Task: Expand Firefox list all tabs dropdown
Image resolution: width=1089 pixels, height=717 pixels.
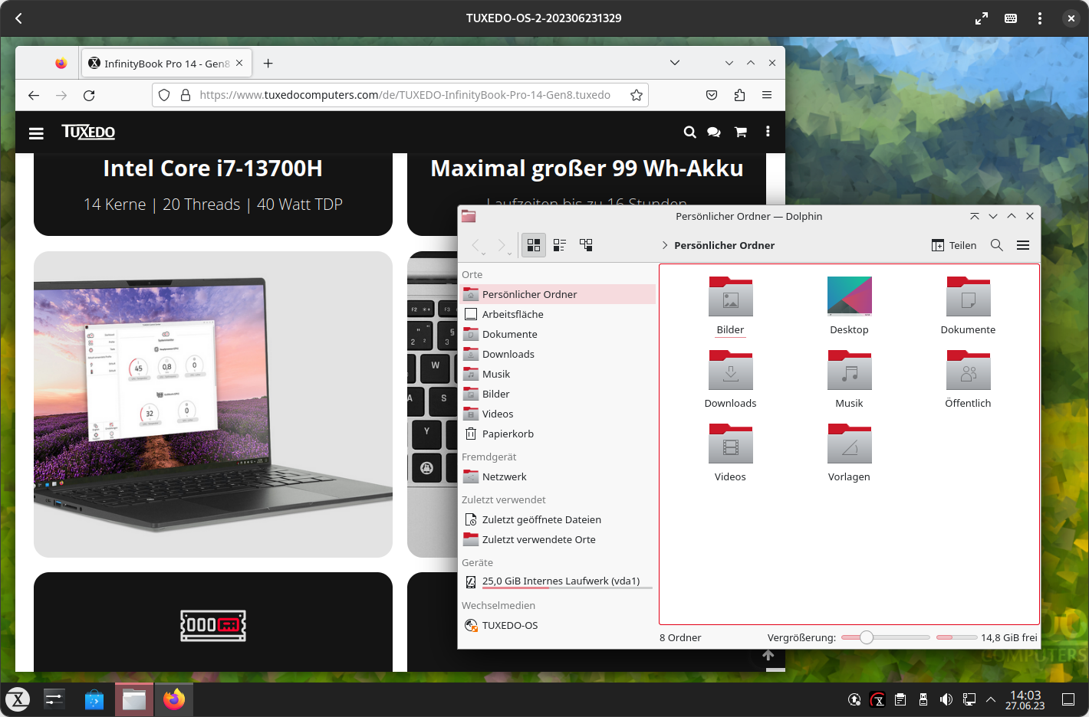Action: point(675,63)
